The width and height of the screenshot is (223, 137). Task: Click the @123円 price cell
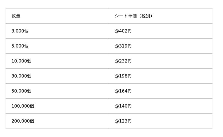click(123, 121)
